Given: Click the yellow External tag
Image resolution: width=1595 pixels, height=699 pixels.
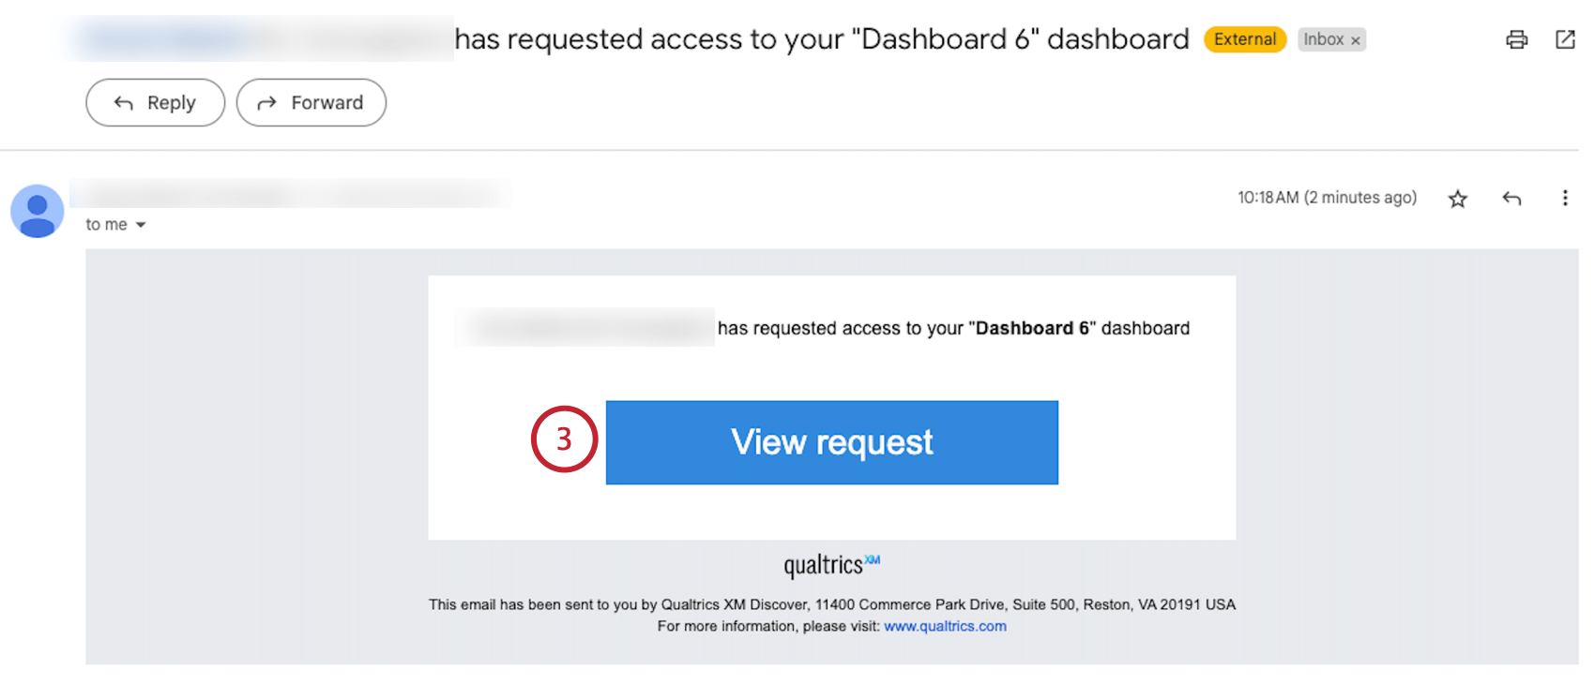Looking at the screenshot, I should pyautogui.click(x=1244, y=39).
